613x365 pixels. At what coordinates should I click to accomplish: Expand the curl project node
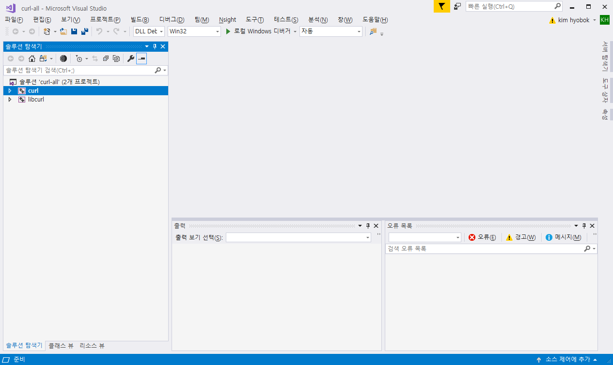10,91
